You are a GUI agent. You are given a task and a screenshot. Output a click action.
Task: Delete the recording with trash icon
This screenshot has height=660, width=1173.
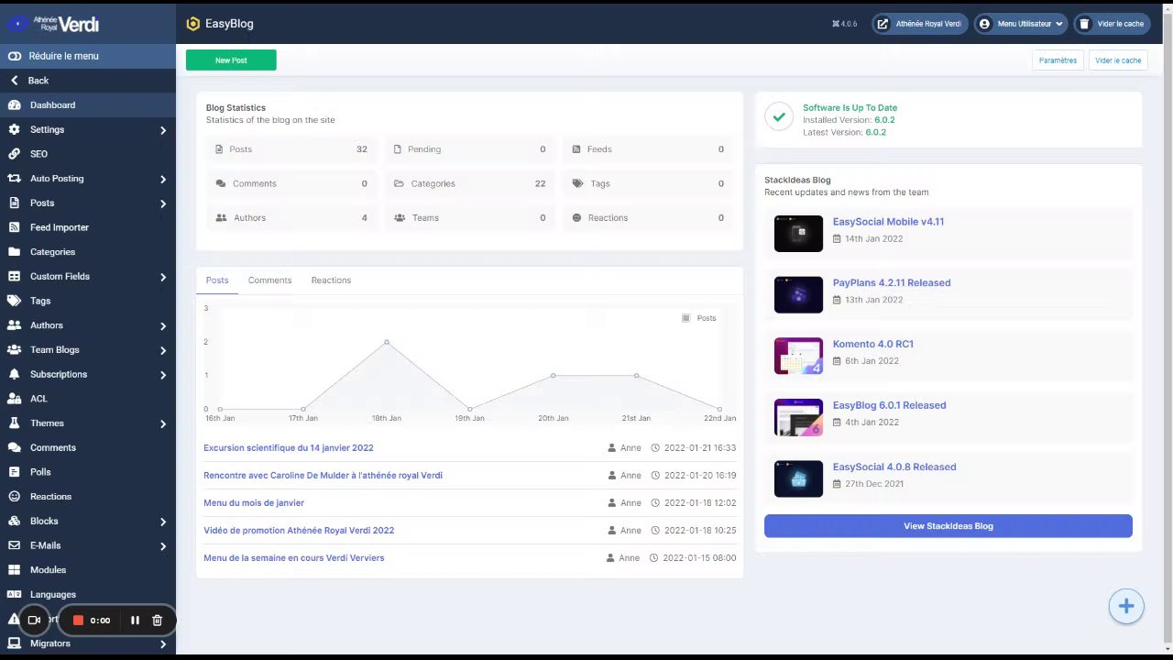tap(157, 621)
